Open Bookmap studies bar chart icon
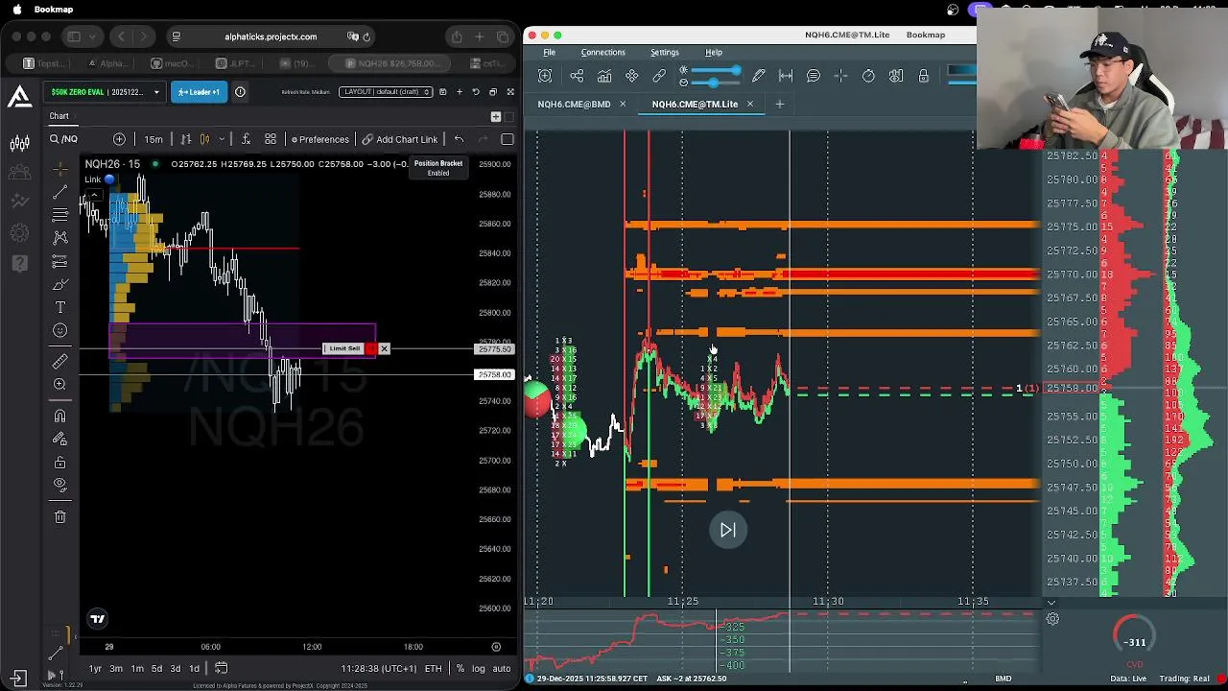This screenshot has width=1228, height=691. point(604,76)
